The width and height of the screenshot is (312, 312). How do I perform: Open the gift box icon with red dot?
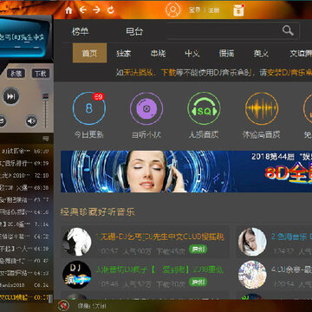point(238,10)
